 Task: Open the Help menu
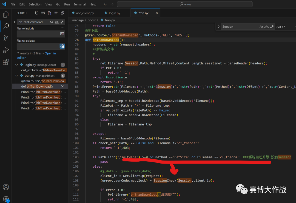coord(93,4)
